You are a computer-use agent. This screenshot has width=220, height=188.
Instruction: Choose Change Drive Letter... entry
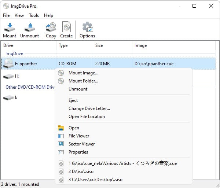124,108
